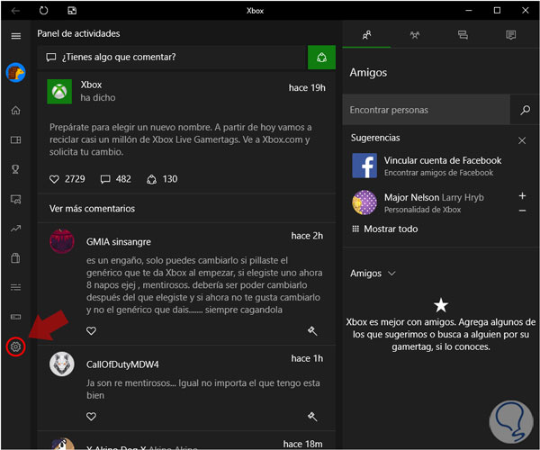This screenshot has width=540, height=450.
Task: Open the Store bag icon
Action: click(15, 258)
